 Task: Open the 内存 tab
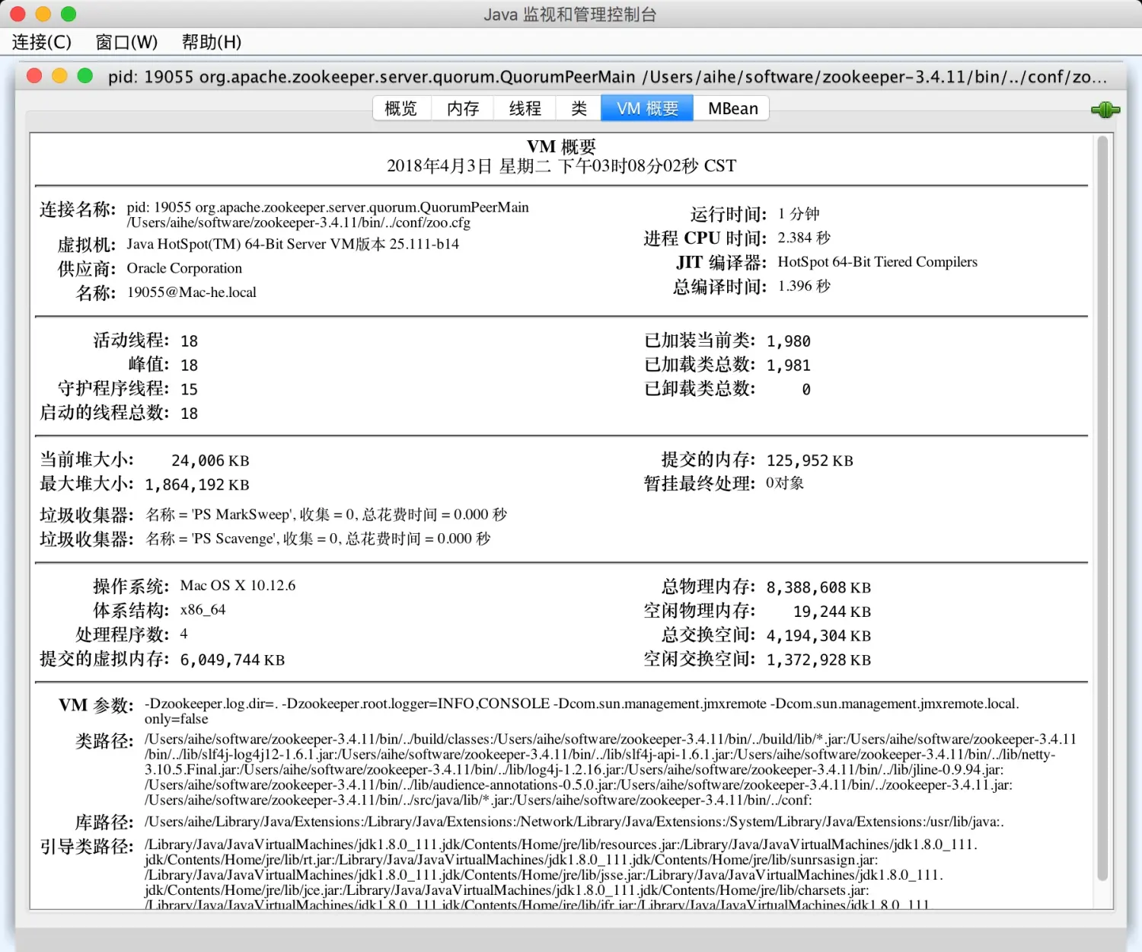[463, 108]
